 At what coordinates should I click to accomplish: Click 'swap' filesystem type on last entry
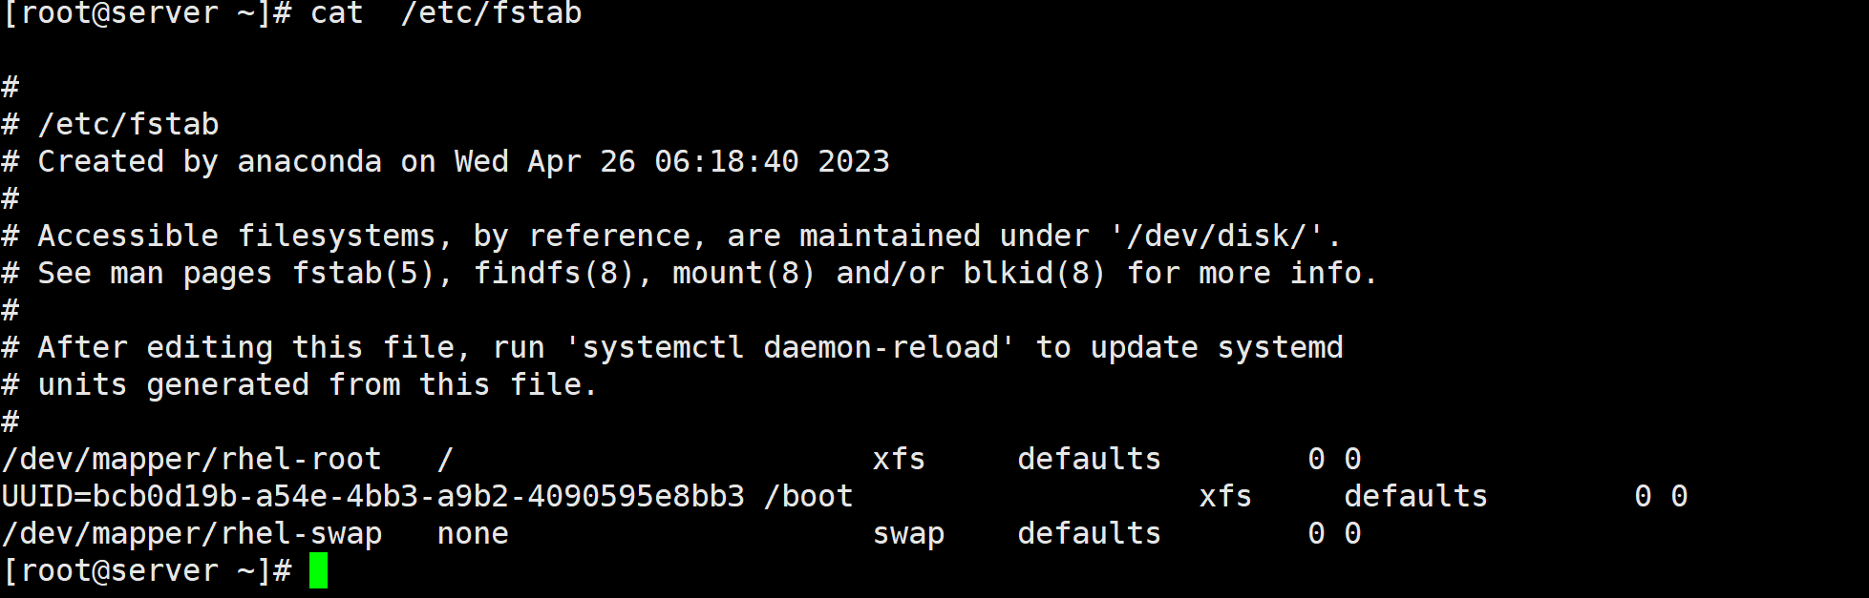coord(908,533)
